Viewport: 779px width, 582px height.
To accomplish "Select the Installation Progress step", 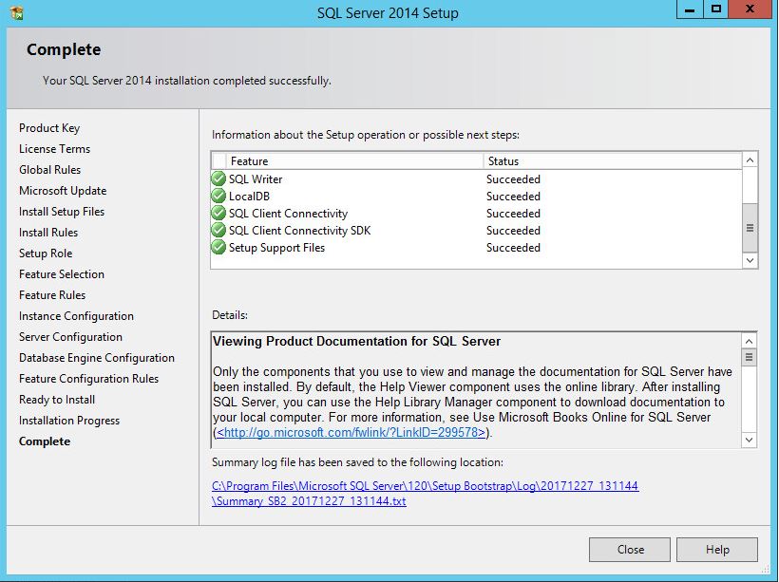I will [69, 420].
